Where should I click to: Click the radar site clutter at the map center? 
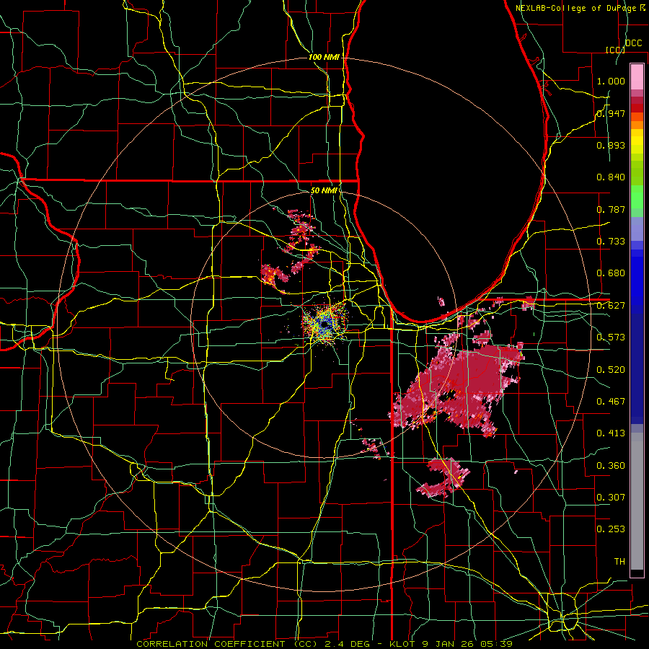[x=325, y=322]
